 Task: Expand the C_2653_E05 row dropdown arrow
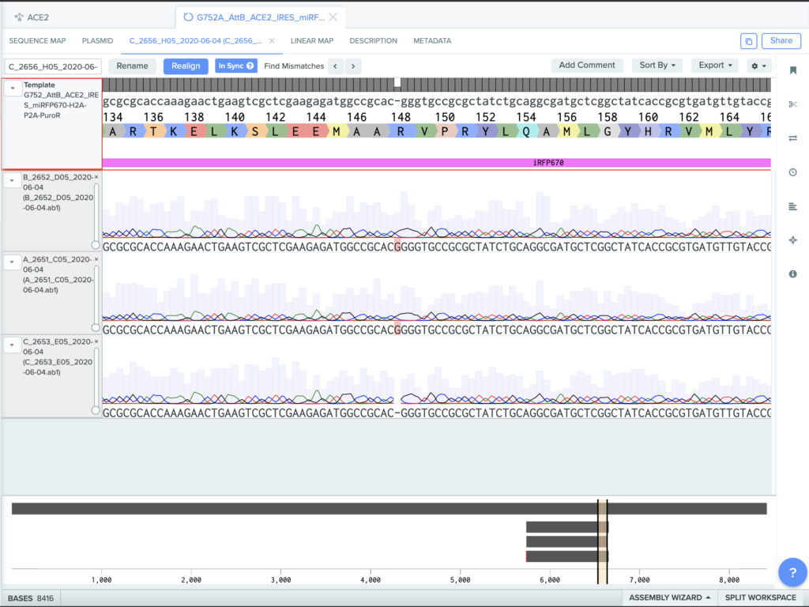(x=13, y=345)
